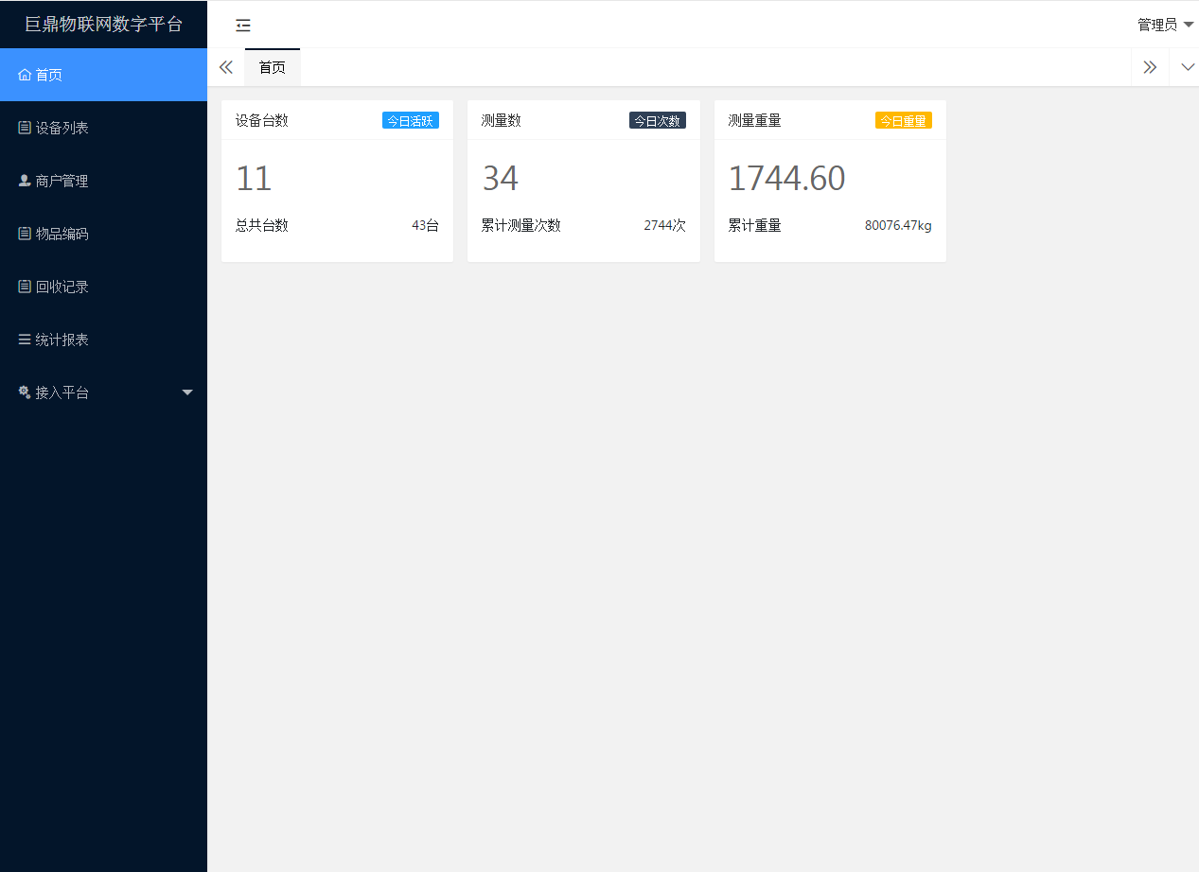This screenshot has width=1199, height=872.
Task: Click the bars icon beside 统计报表
Action: [x=25, y=340]
